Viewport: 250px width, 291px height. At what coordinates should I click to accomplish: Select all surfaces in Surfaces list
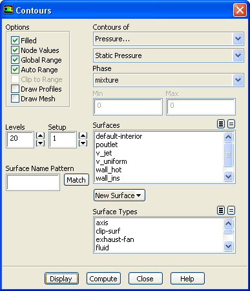[x=221, y=124]
